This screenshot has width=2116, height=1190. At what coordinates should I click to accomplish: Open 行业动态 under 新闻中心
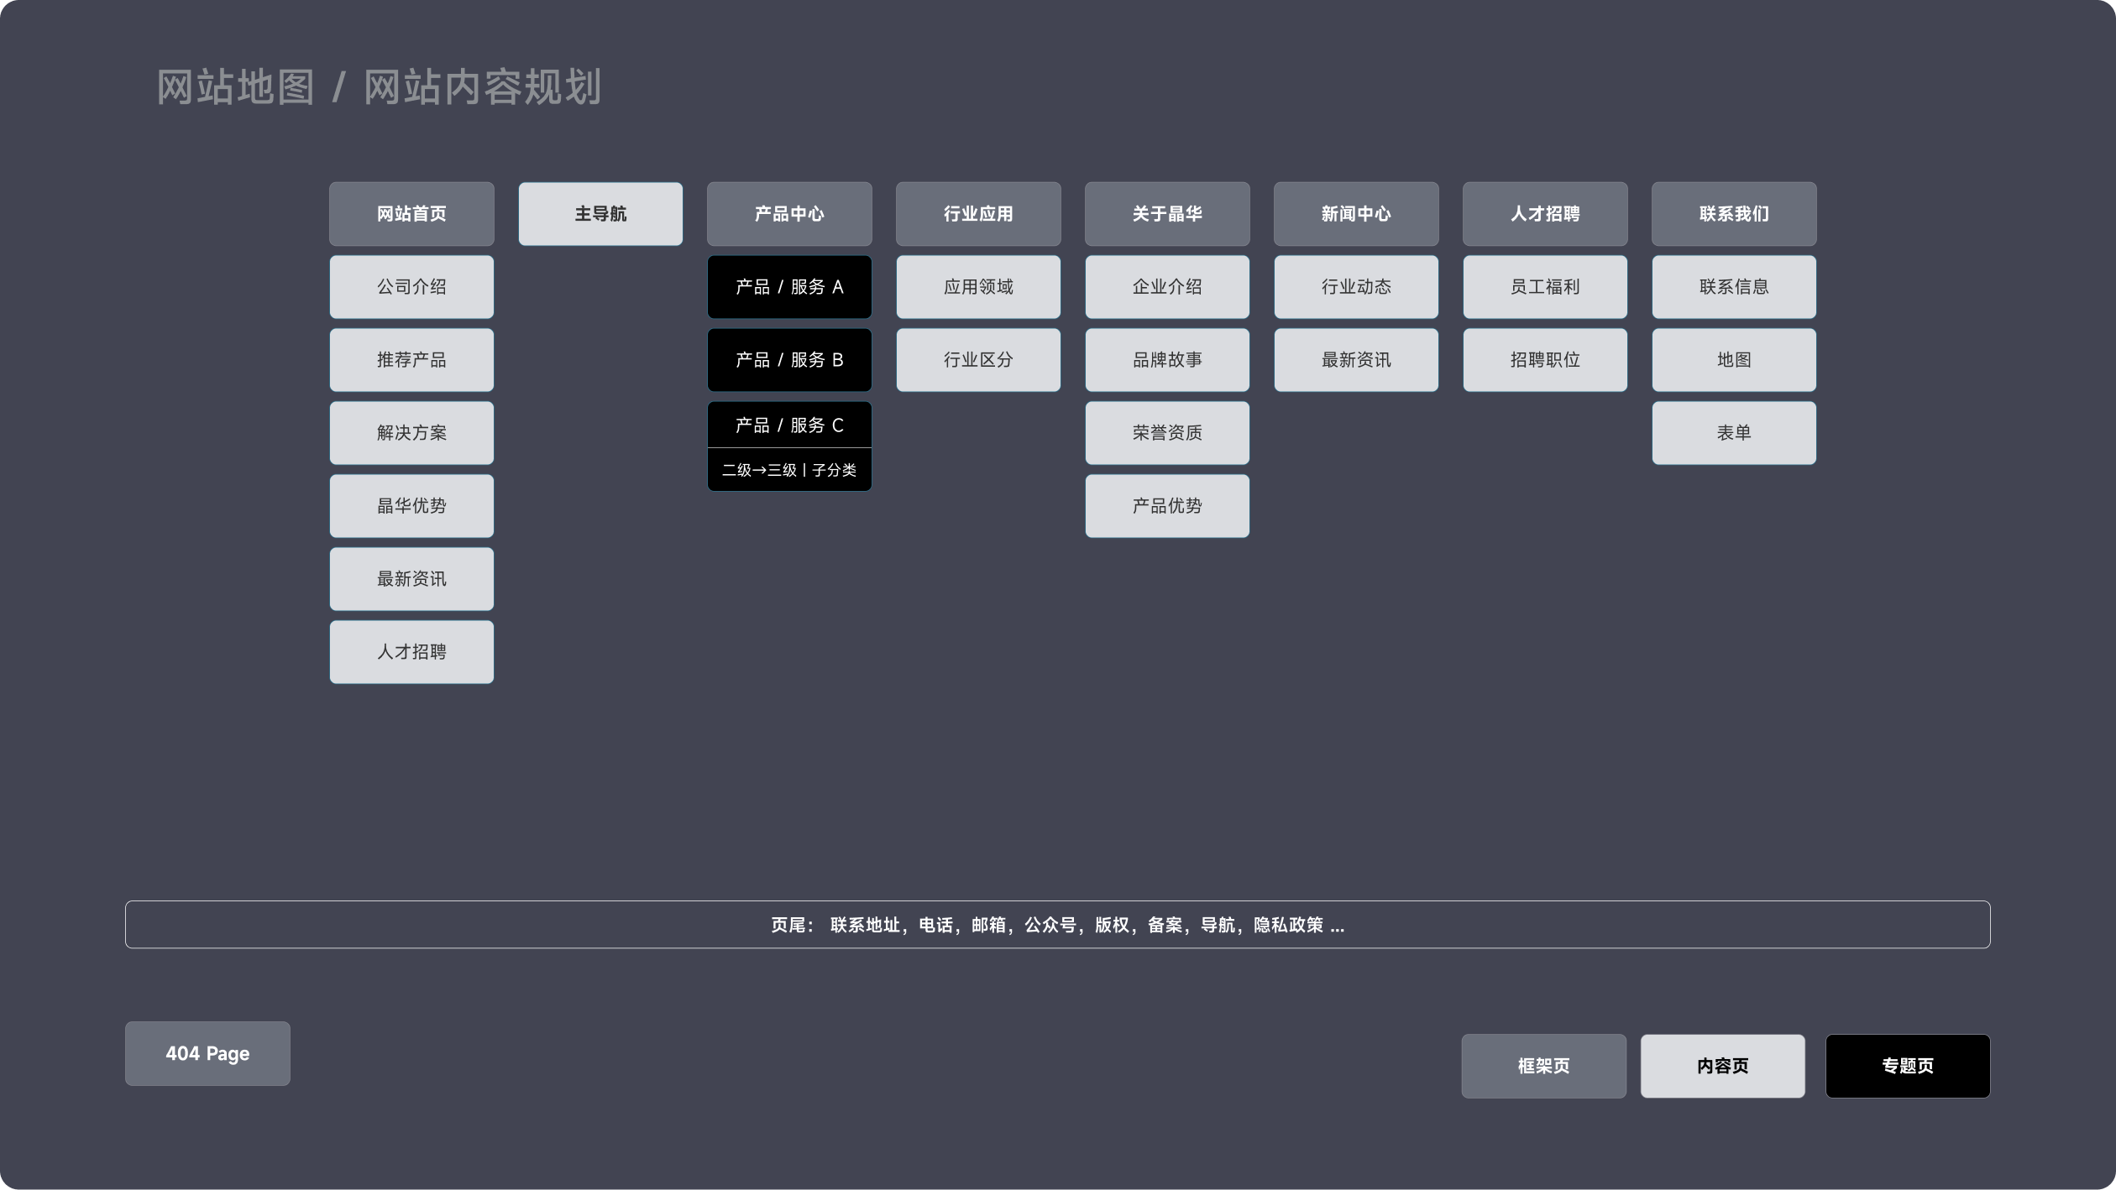point(1356,287)
